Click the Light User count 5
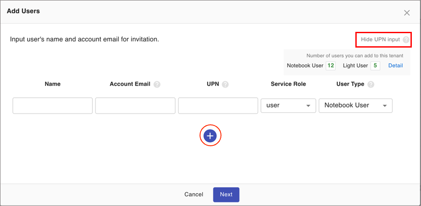Screen dimensions: 421x206 coord(375,66)
